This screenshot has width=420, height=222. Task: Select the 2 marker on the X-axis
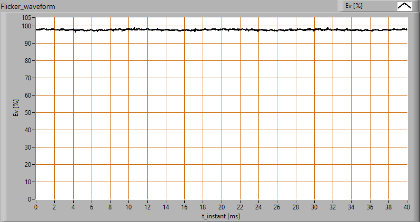pos(54,207)
